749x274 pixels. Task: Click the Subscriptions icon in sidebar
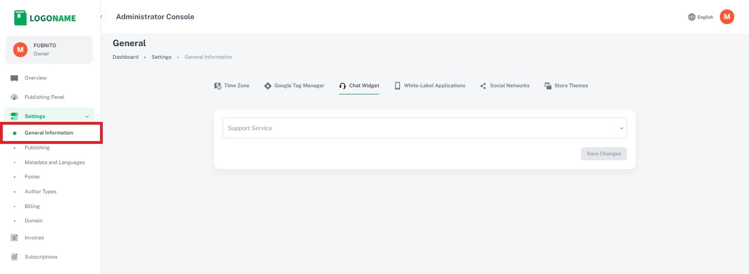(x=14, y=257)
